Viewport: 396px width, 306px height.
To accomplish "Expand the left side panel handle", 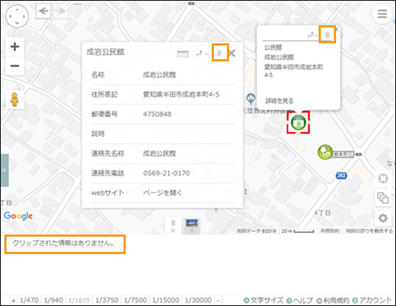I will point(4,170).
